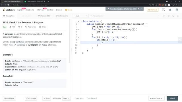Click the address bar URL field
The height and width of the screenshot is (102, 182).
pyautogui.click(x=79, y=5)
